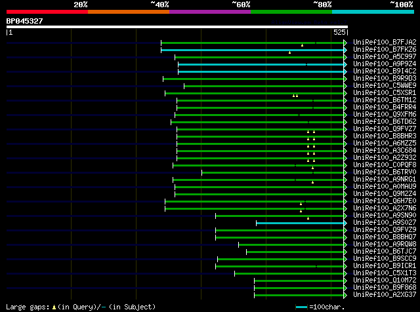Image resolution: width=420 pixels, height=312 pixels.
Task: Open the UniRef100_B9R9D3 hit label
Action: click(385, 79)
